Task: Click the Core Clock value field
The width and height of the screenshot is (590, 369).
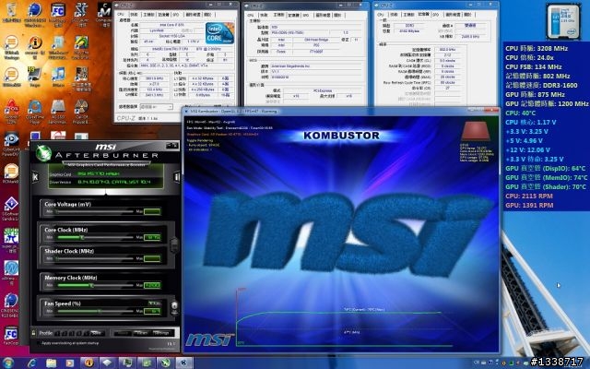Action: pyautogui.click(x=152, y=238)
